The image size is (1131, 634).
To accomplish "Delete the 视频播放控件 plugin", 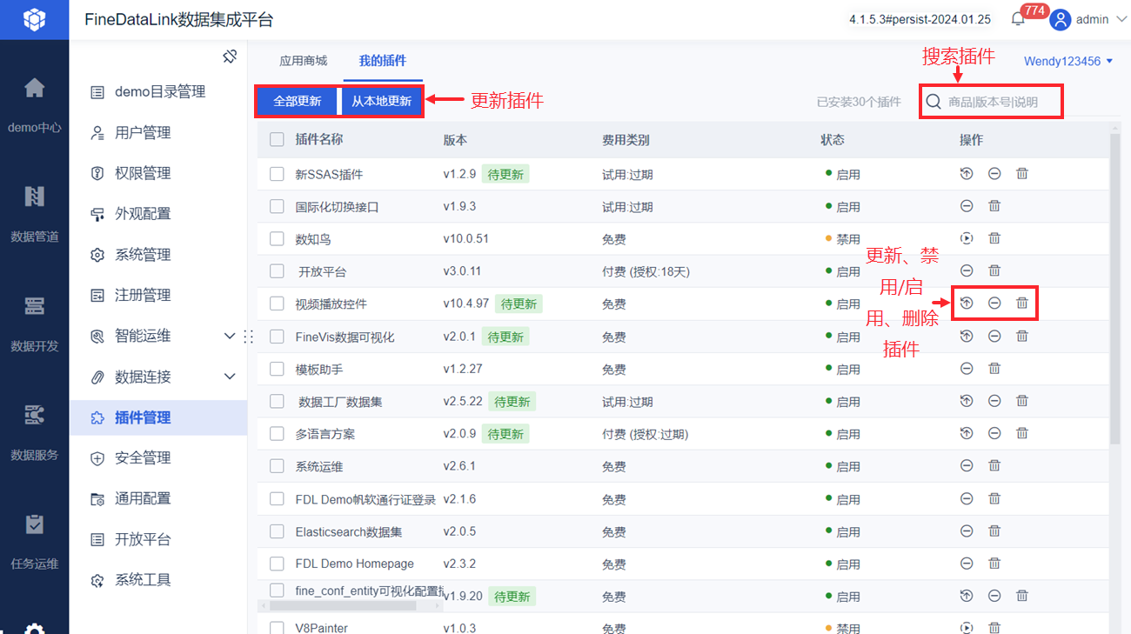I will click(x=1022, y=304).
